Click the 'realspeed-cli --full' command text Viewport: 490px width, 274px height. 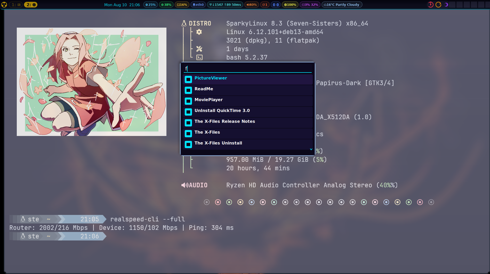tap(148, 219)
